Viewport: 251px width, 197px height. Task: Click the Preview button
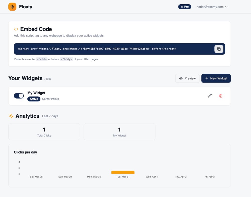click(x=187, y=78)
